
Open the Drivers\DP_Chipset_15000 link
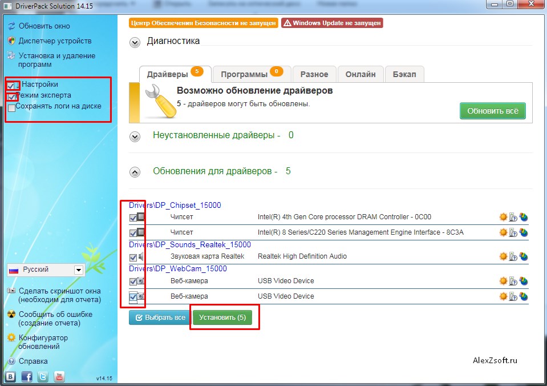pyautogui.click(x=175, y=205)
